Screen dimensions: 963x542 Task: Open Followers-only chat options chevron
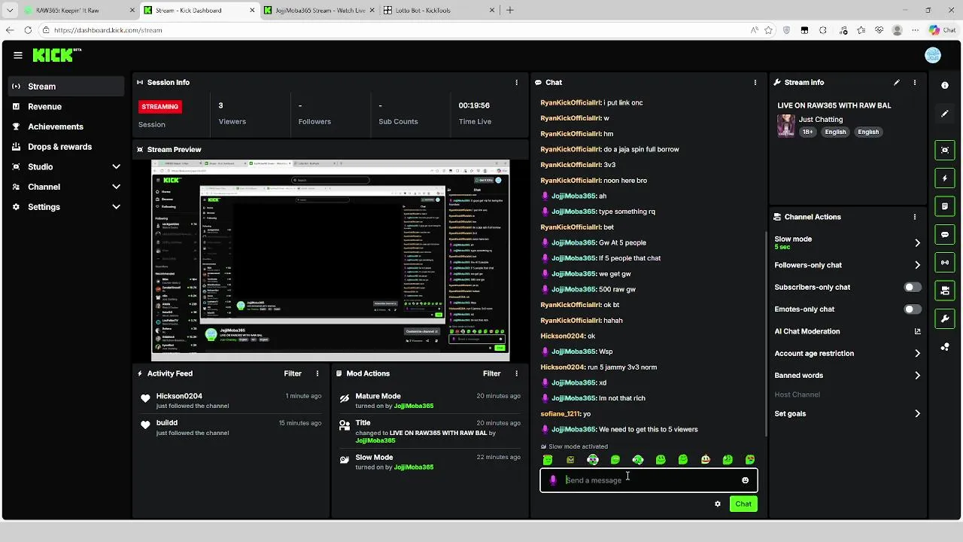[x=917, y=265]
